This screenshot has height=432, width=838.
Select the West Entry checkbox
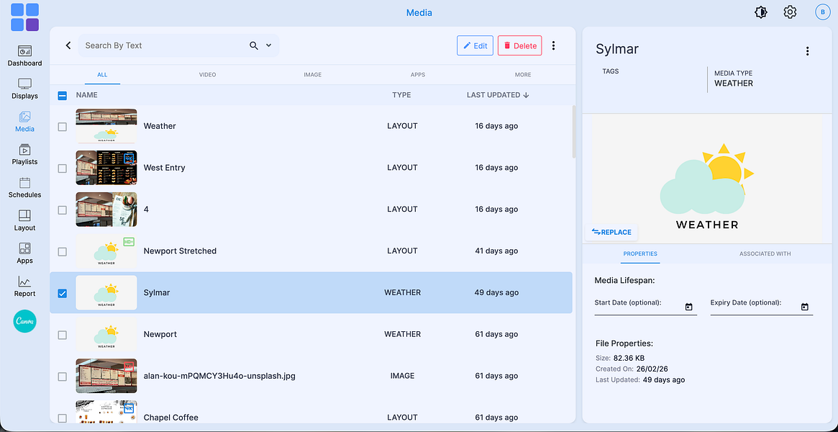pos(62,168)
